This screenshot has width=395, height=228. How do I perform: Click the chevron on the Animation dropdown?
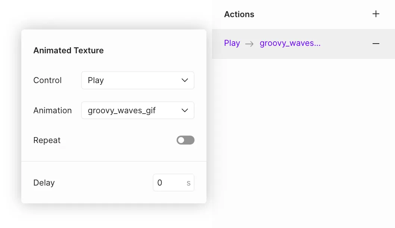click(x=184, y=110)
